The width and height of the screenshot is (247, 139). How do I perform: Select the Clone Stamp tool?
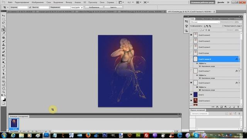3,45
